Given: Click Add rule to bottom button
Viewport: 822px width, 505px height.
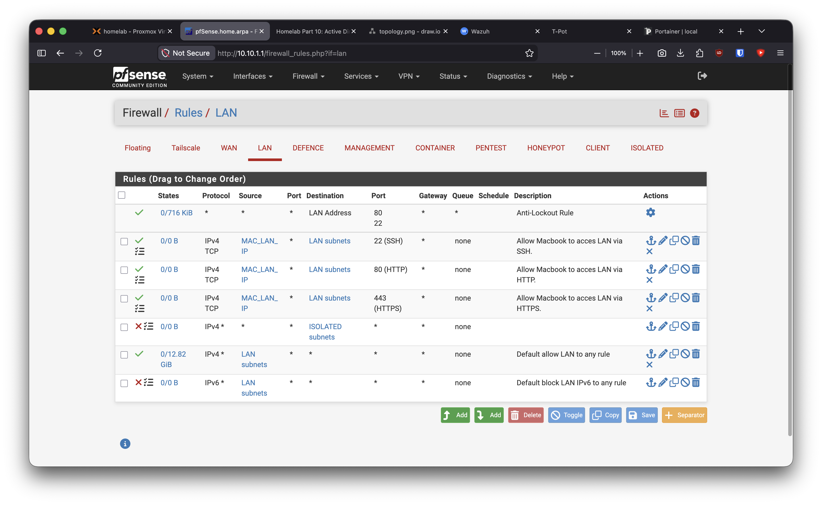Looking at the screenshot, I should pyautogui.click(x=489, y=415).
